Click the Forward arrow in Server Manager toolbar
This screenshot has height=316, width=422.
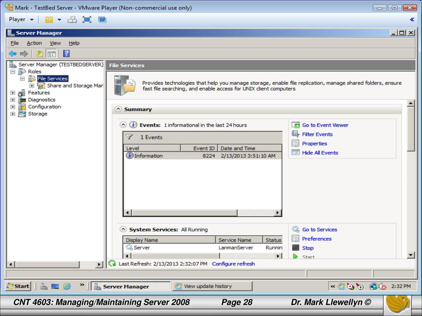coord(24,54)
